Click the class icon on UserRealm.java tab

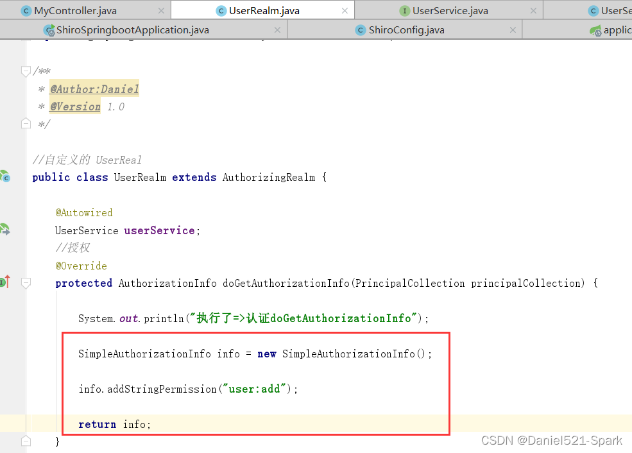coord(221,11)
